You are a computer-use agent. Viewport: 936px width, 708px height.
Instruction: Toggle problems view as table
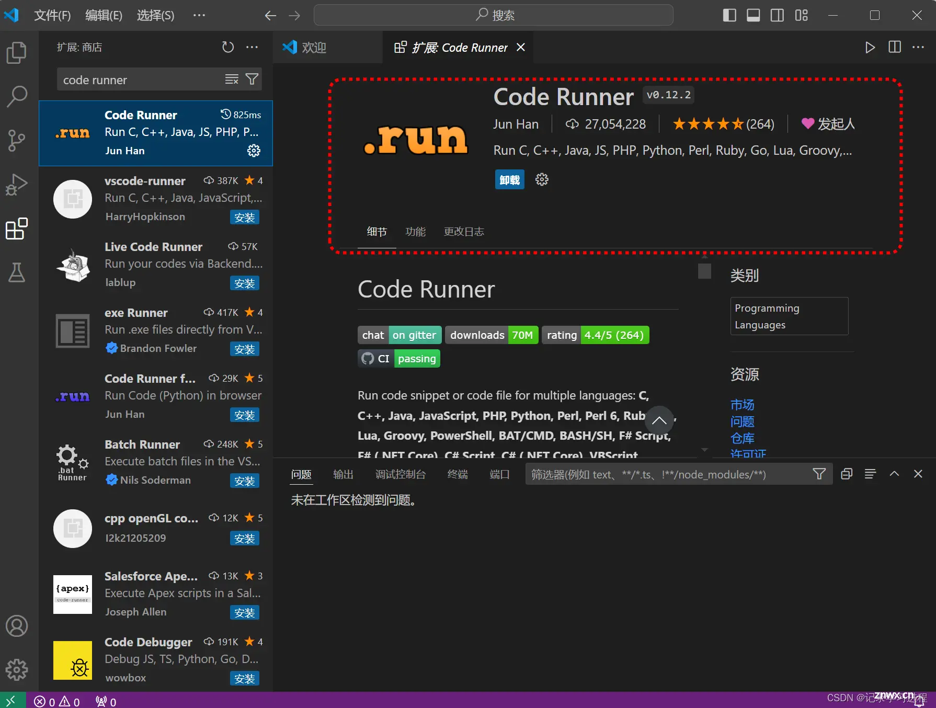tap(870, 474)
